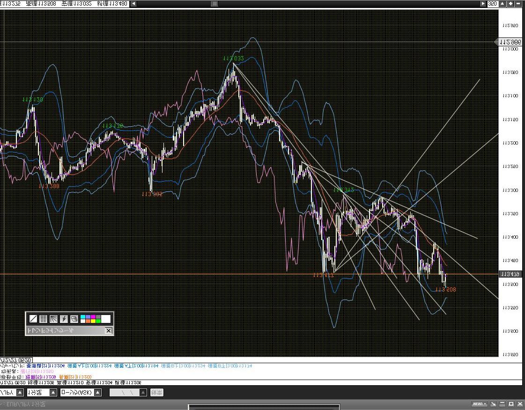This screenshot has width=525, height=410.
Task: Click the chart scrollbar left arrow
Action: pos(133,3)
